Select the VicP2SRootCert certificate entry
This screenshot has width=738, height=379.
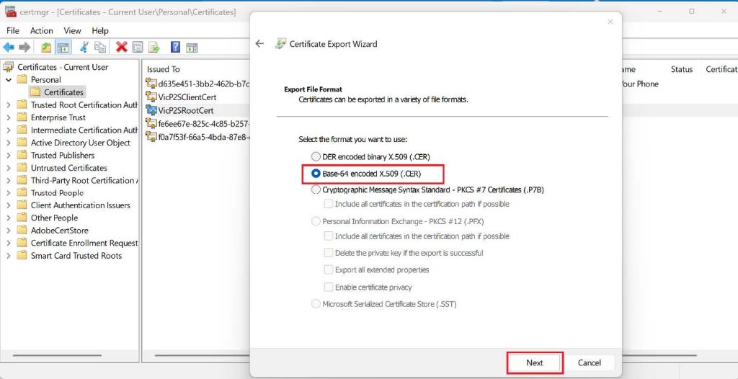(185, 110)
